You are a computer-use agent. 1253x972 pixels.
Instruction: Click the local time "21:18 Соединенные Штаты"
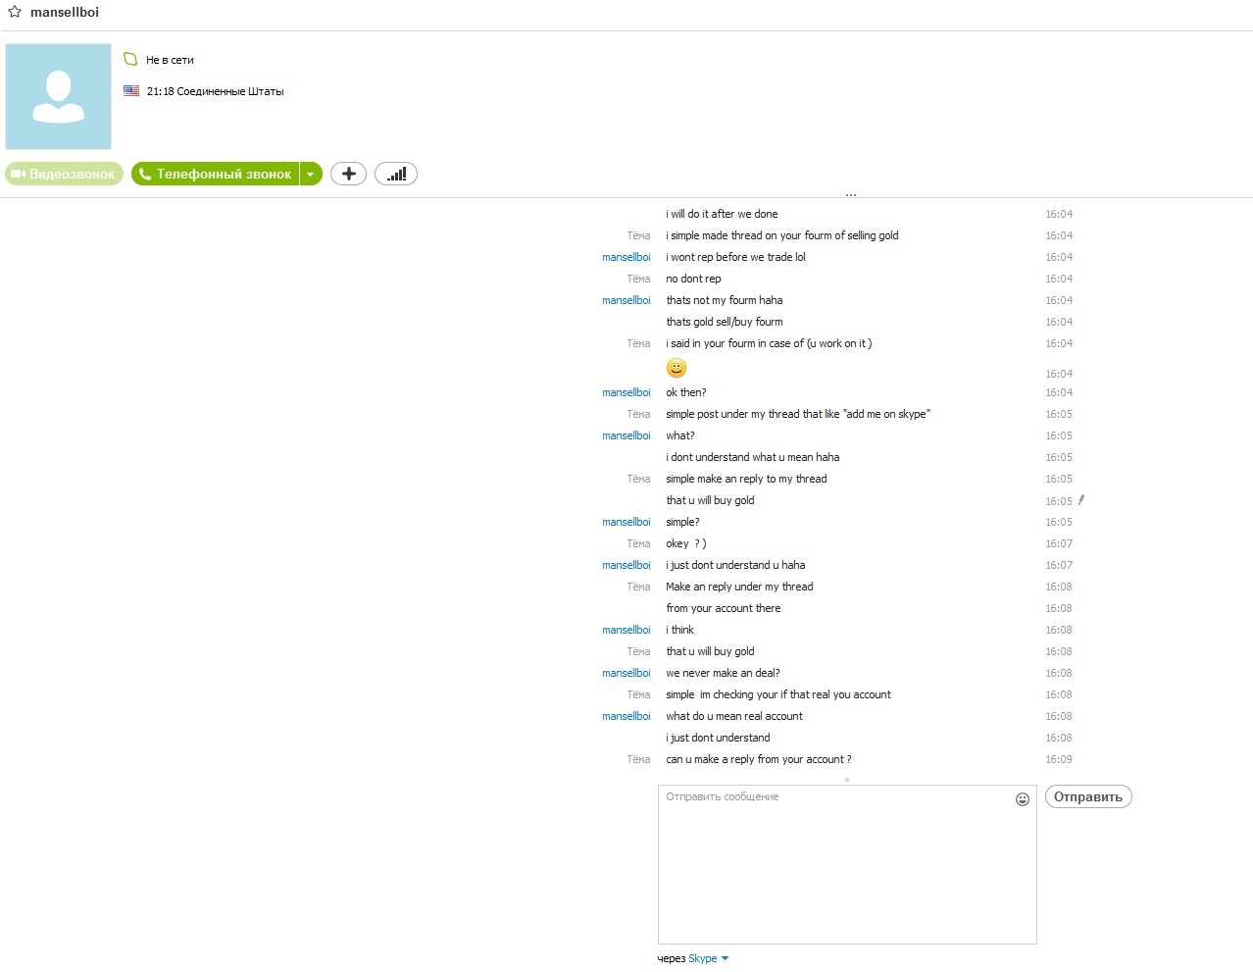click(x=215, y=91)
